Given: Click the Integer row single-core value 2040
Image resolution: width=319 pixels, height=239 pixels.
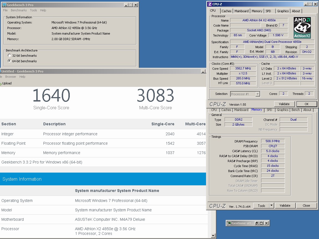Looking at the screenshot, I should (x=170, y=134).
